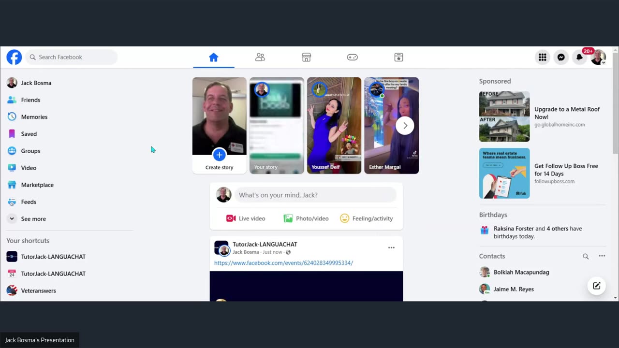The image size is (619, 348).
Task: Click post author Jack Bosma
Action: point(246,252)
